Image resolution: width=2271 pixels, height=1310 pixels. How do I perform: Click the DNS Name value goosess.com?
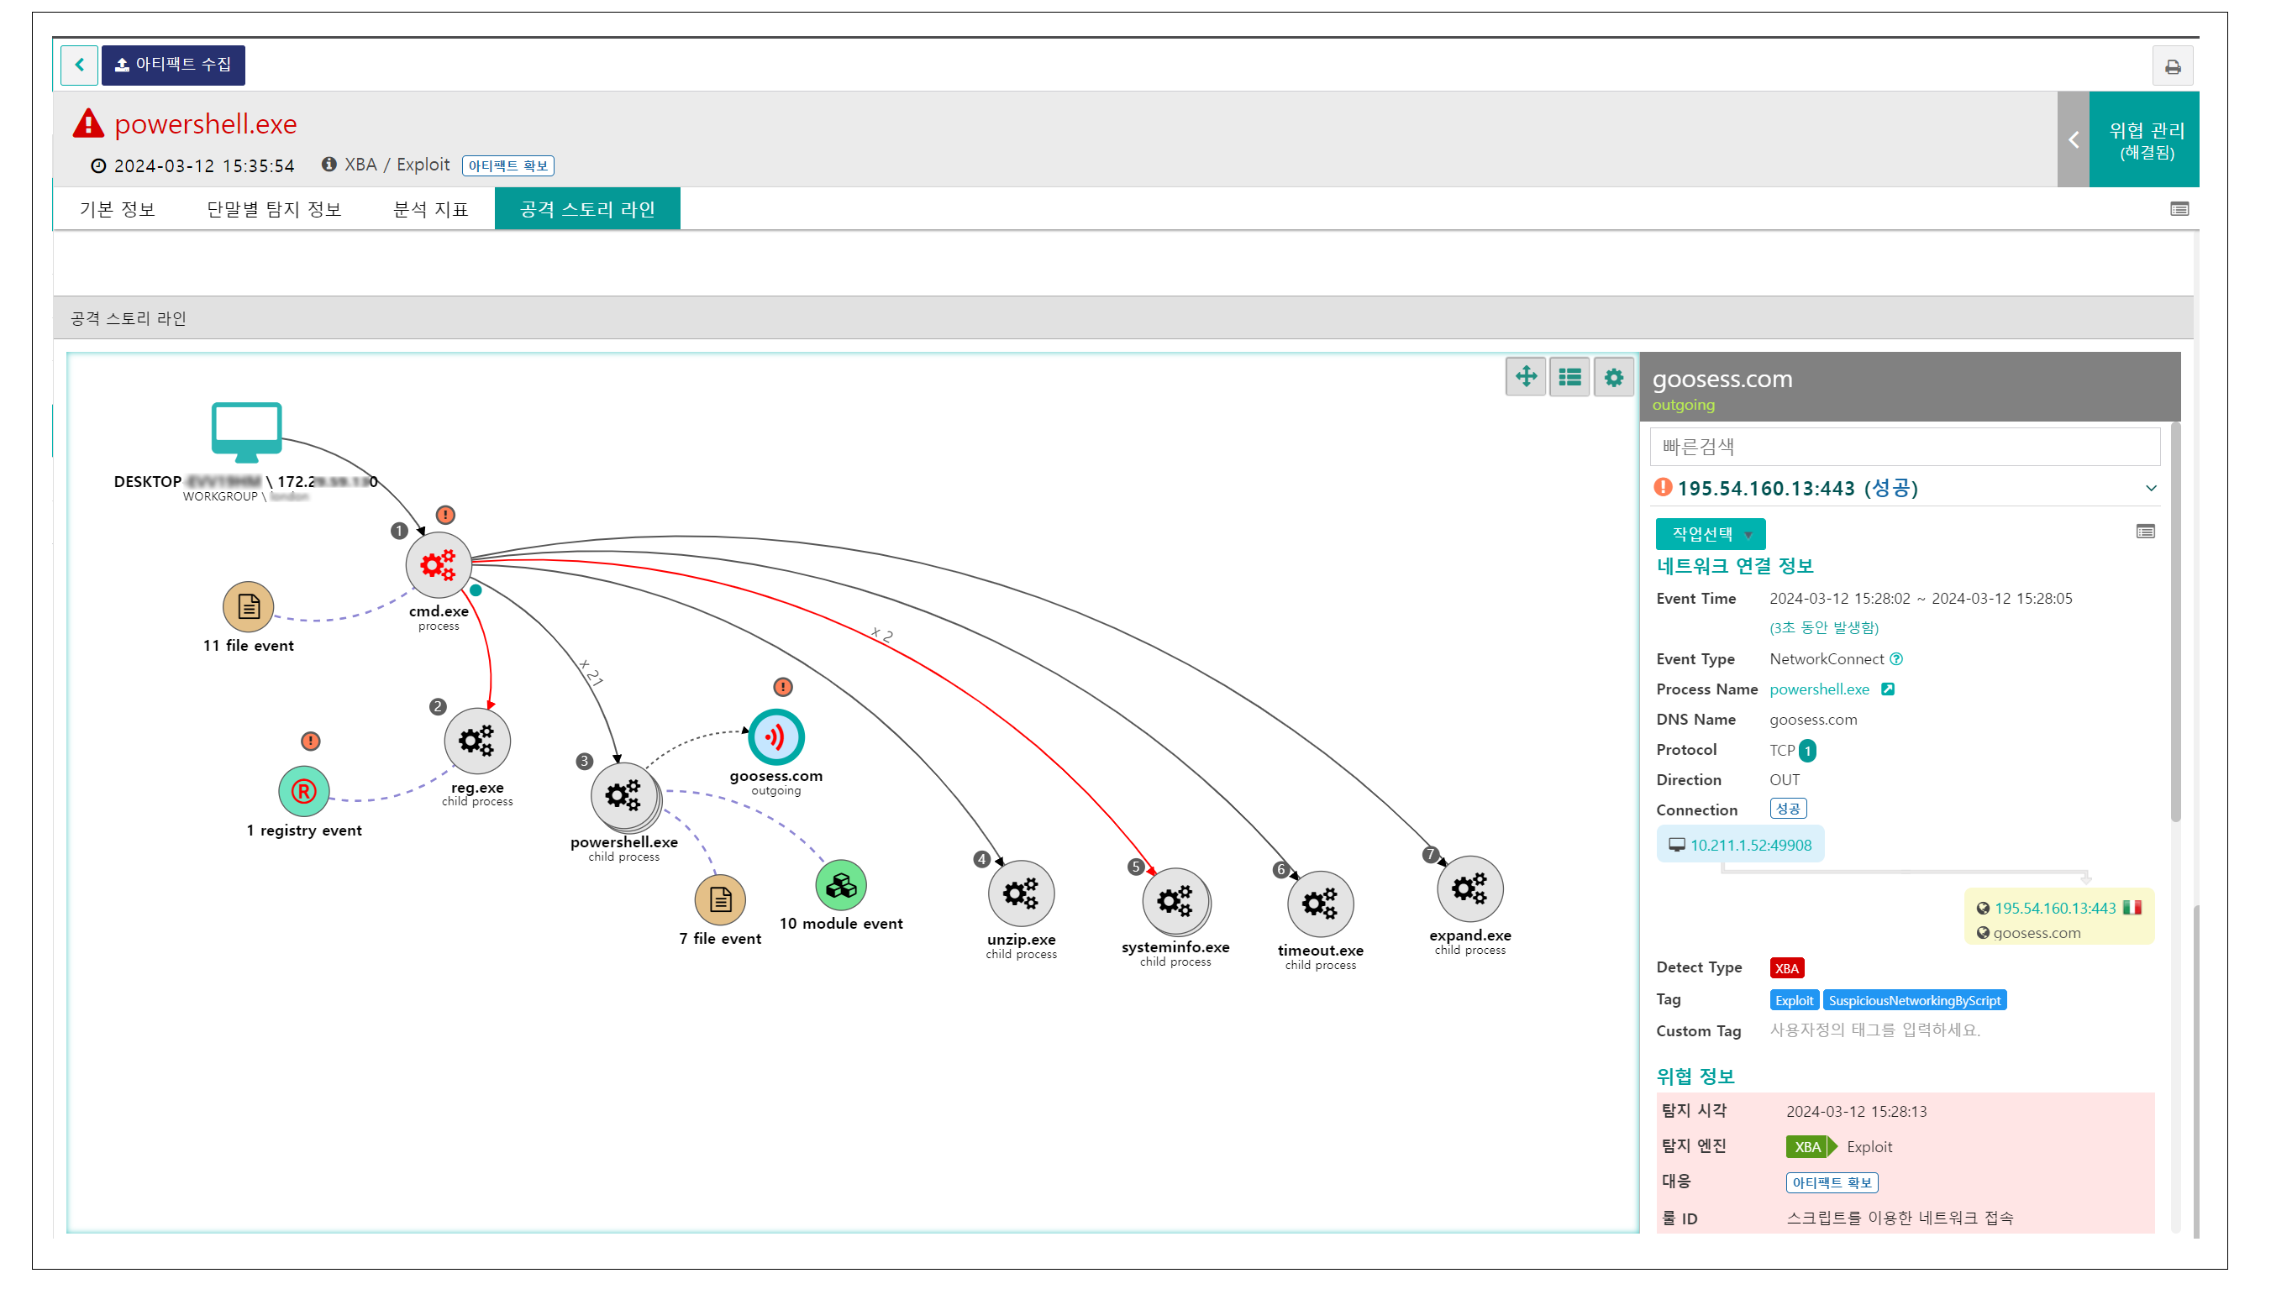coord(1813,720)
